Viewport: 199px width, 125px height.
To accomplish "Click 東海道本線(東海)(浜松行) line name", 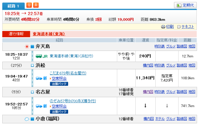I will tap(71, 56).
